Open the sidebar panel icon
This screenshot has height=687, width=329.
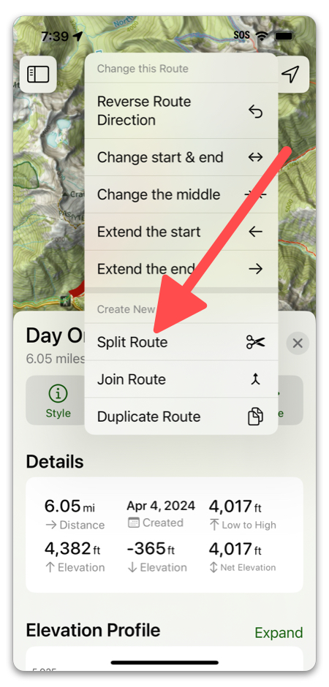tap(38, 74)
